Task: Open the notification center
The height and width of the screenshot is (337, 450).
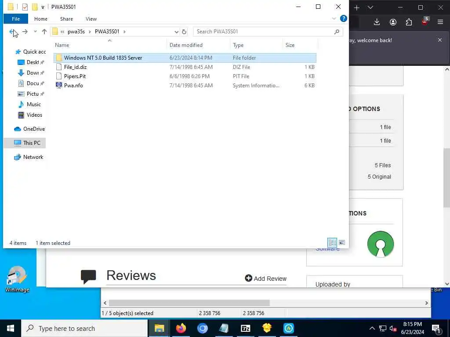Action: (436, 328)
